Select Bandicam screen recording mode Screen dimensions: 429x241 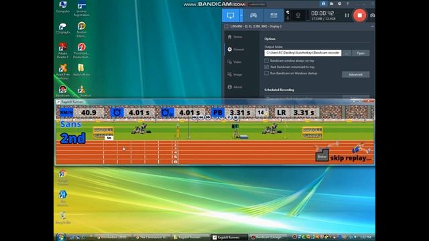point(231,15)
